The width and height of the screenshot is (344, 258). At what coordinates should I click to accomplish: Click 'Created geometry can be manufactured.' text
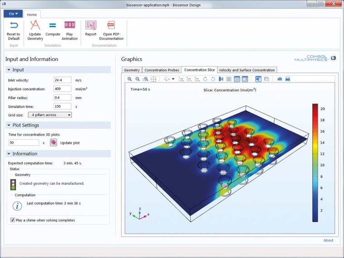click(52, 183)
